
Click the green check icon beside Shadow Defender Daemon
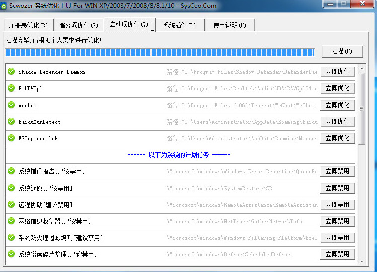pos(11,71)
